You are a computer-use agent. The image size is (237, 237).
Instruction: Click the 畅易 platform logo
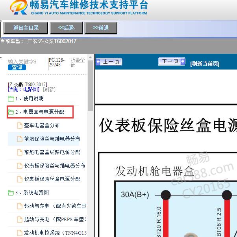click(x=19, y=7)
